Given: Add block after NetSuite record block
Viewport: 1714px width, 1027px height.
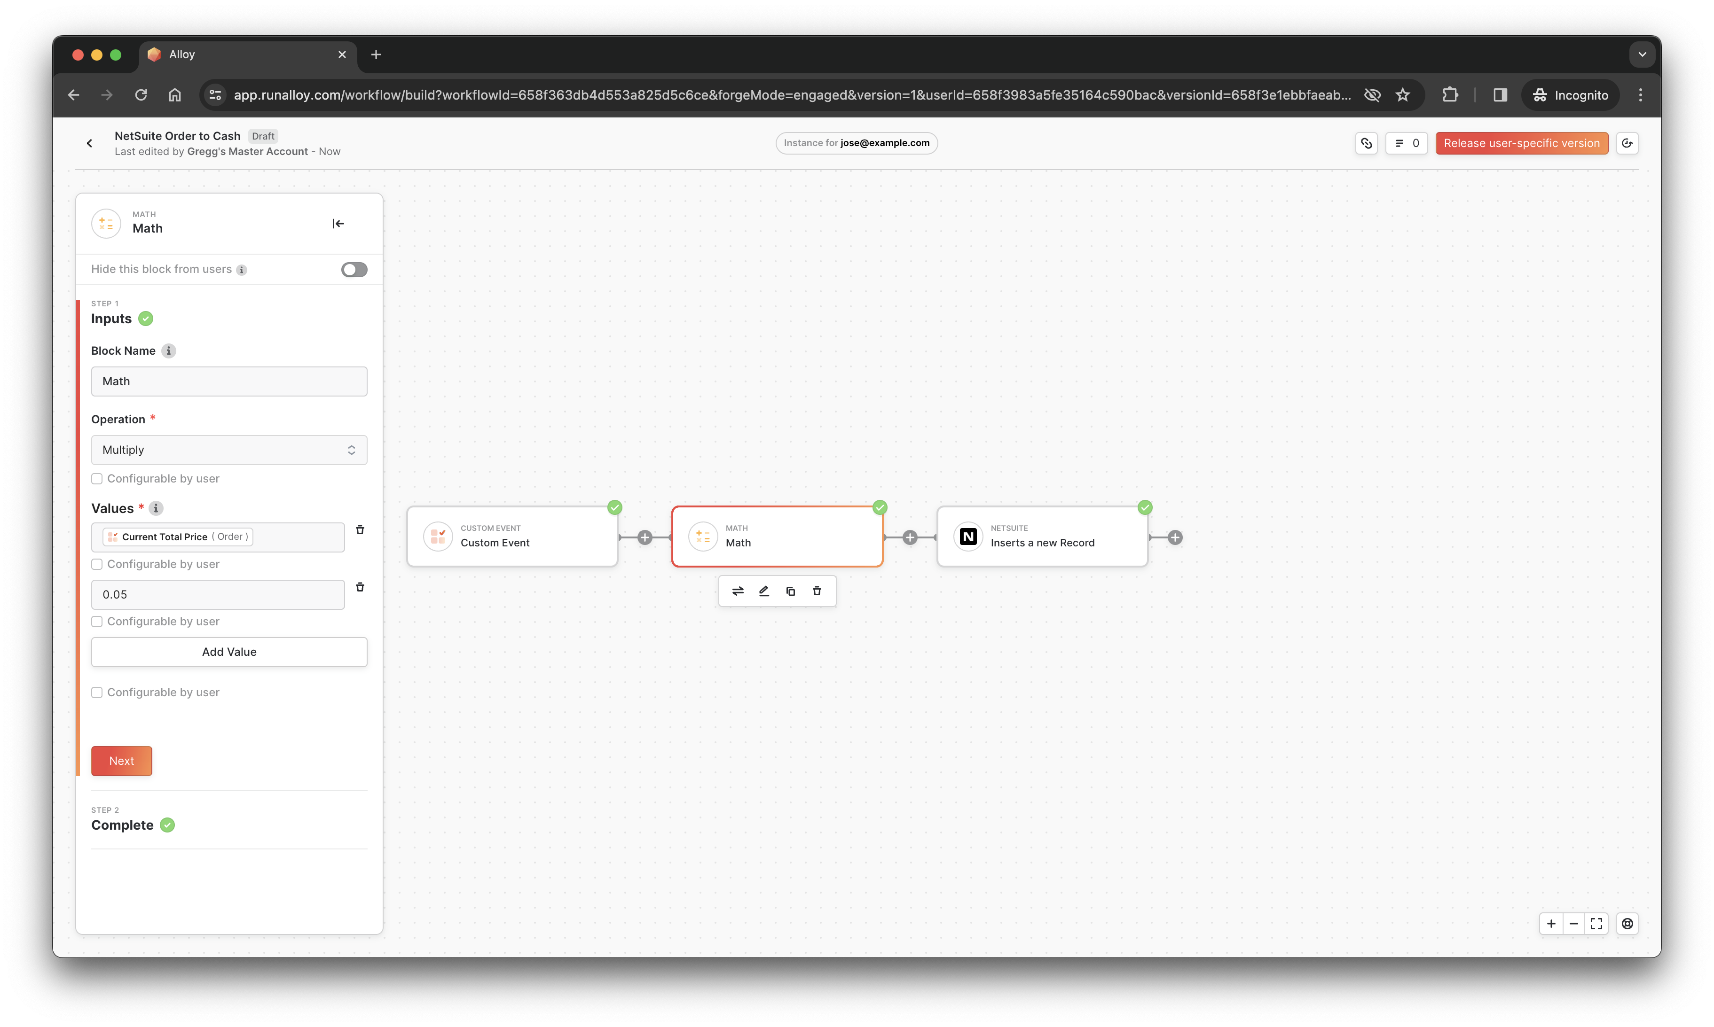Looking at the screenshot, I should tap(1175, 538).
